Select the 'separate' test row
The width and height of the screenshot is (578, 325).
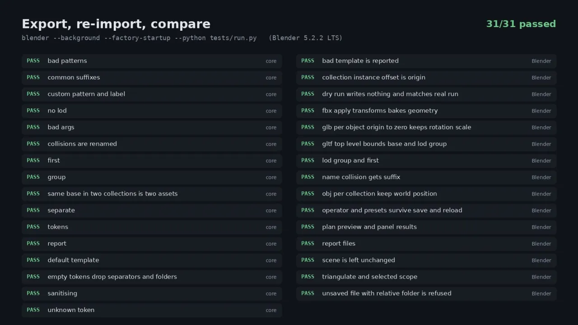tap(152, 210)
